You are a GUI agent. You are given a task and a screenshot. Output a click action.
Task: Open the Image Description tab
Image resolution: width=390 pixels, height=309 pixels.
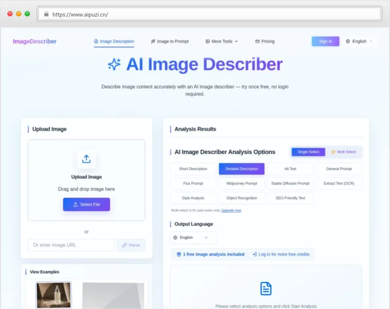(x=114, y=41)
